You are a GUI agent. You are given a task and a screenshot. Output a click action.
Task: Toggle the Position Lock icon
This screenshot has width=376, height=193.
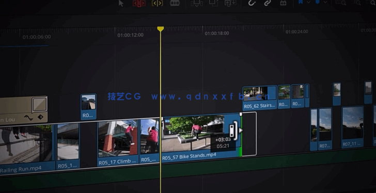[283, 3]
